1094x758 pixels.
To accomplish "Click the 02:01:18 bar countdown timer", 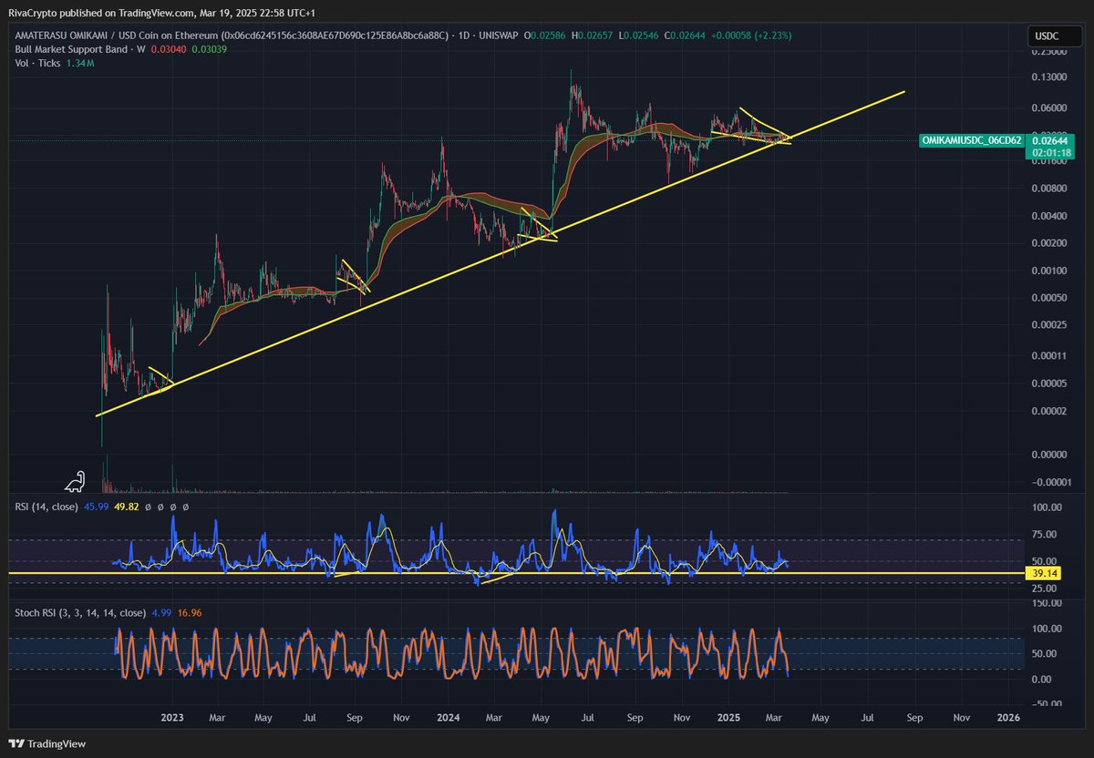I will (x=1052, y=153).
